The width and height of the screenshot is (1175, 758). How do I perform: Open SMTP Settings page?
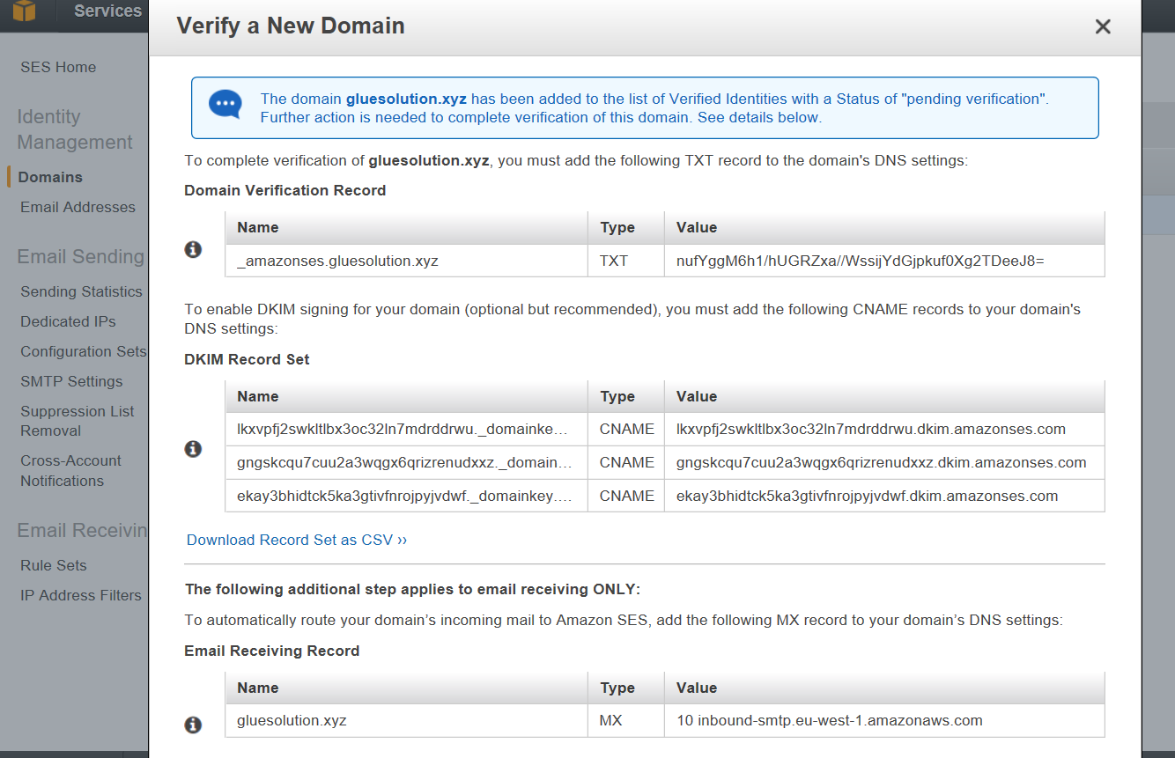click(71, 381)
